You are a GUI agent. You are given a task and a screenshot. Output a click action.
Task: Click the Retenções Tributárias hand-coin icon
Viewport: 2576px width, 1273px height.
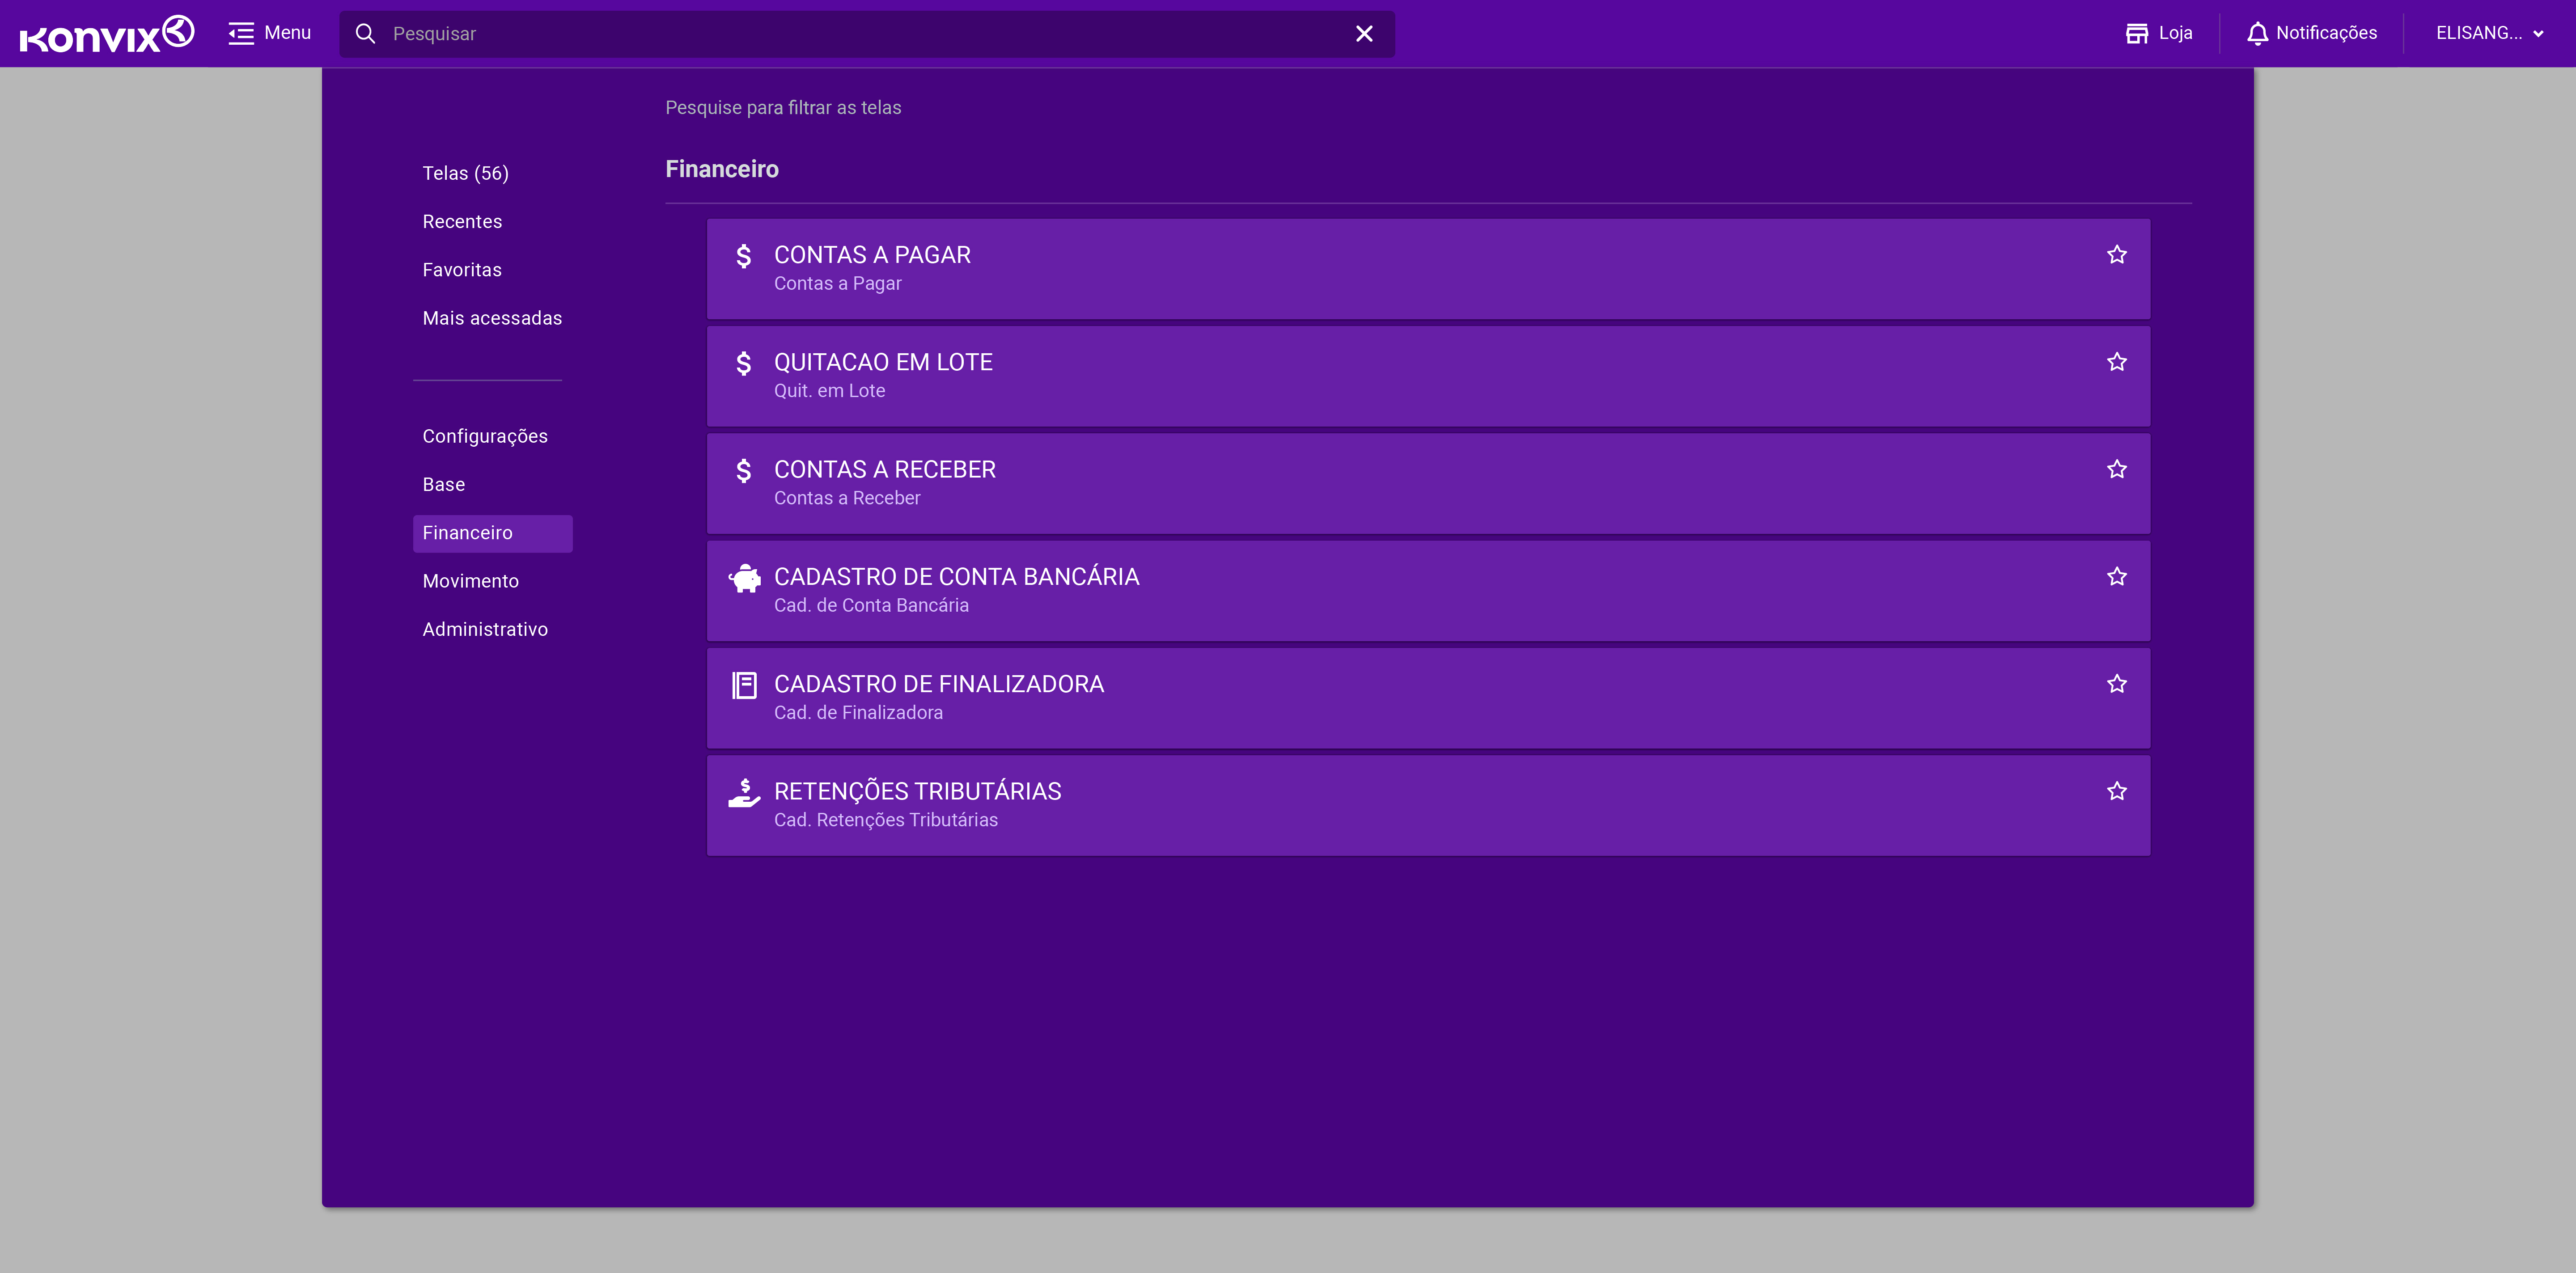(x=744, y=793)
